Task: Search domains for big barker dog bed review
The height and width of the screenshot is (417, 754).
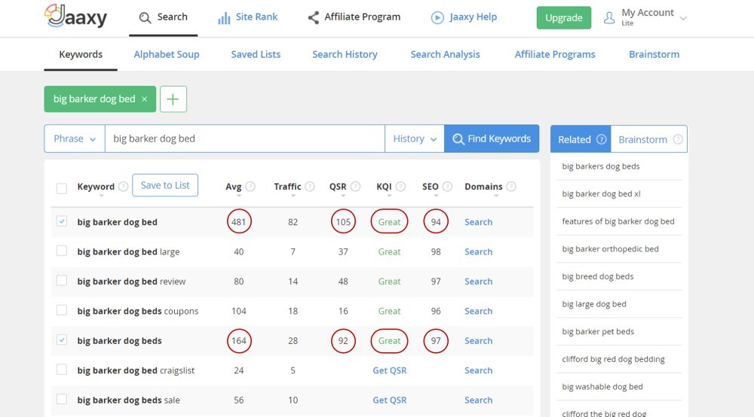Action: click(479, 282)
